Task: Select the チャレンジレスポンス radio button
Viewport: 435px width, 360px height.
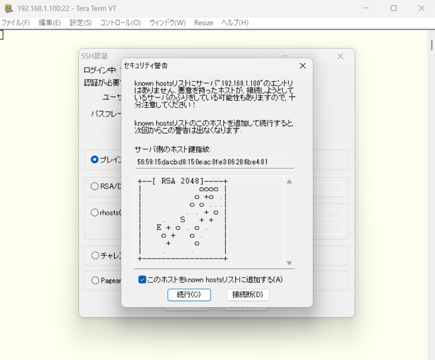Action: click(95, 255)
